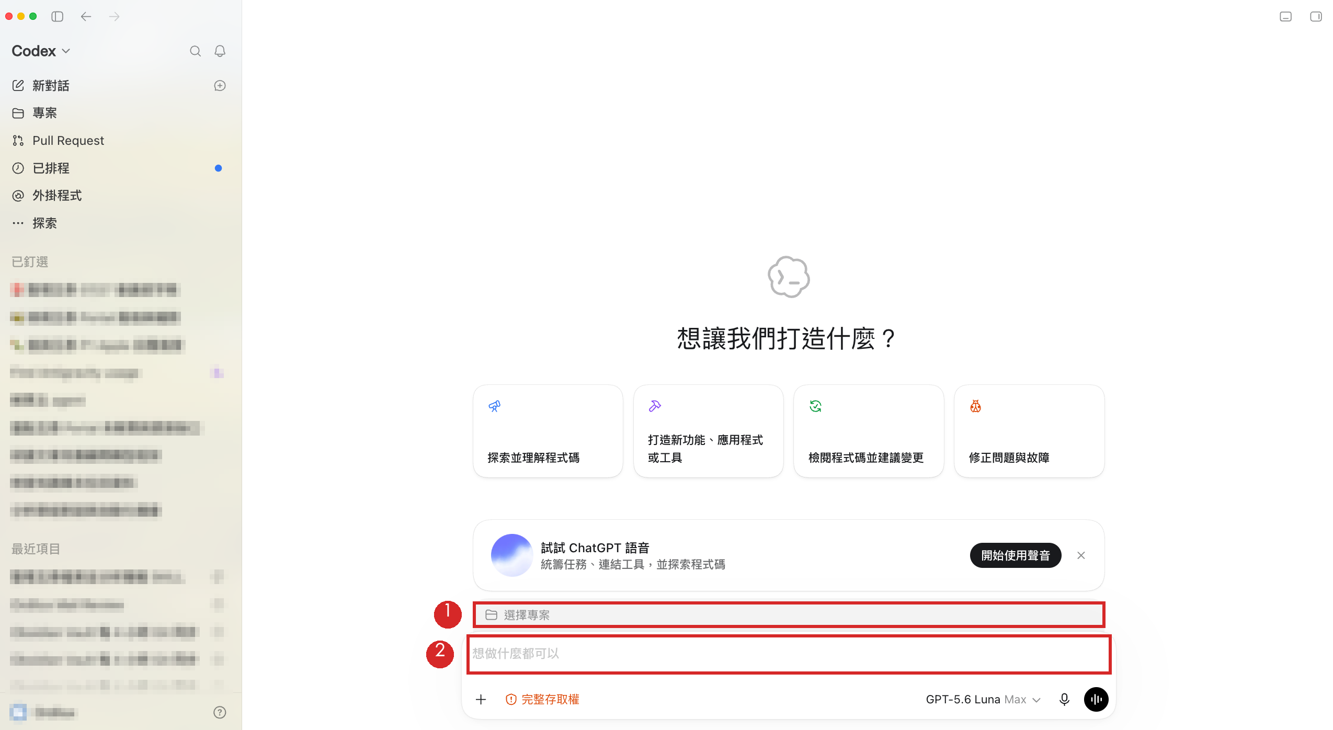The height and width of the screenshot is (730, 1333).
Task: Start voice mode with the black waveform button
Action: pyautogui.click(x=1096, y=700)
